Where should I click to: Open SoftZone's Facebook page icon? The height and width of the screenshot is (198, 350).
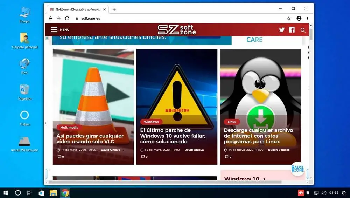292,30
